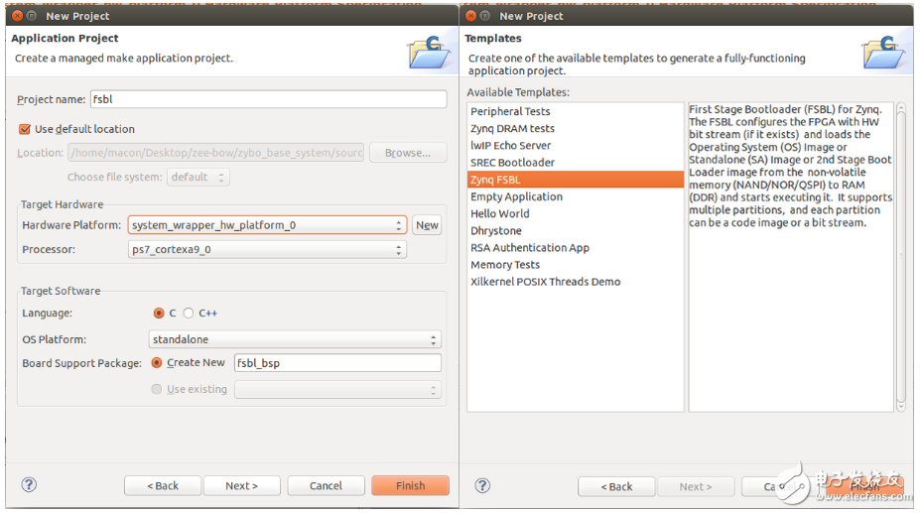Click New button beside Hardware Platform
The image size is (921, 513).
click(427, 225)
